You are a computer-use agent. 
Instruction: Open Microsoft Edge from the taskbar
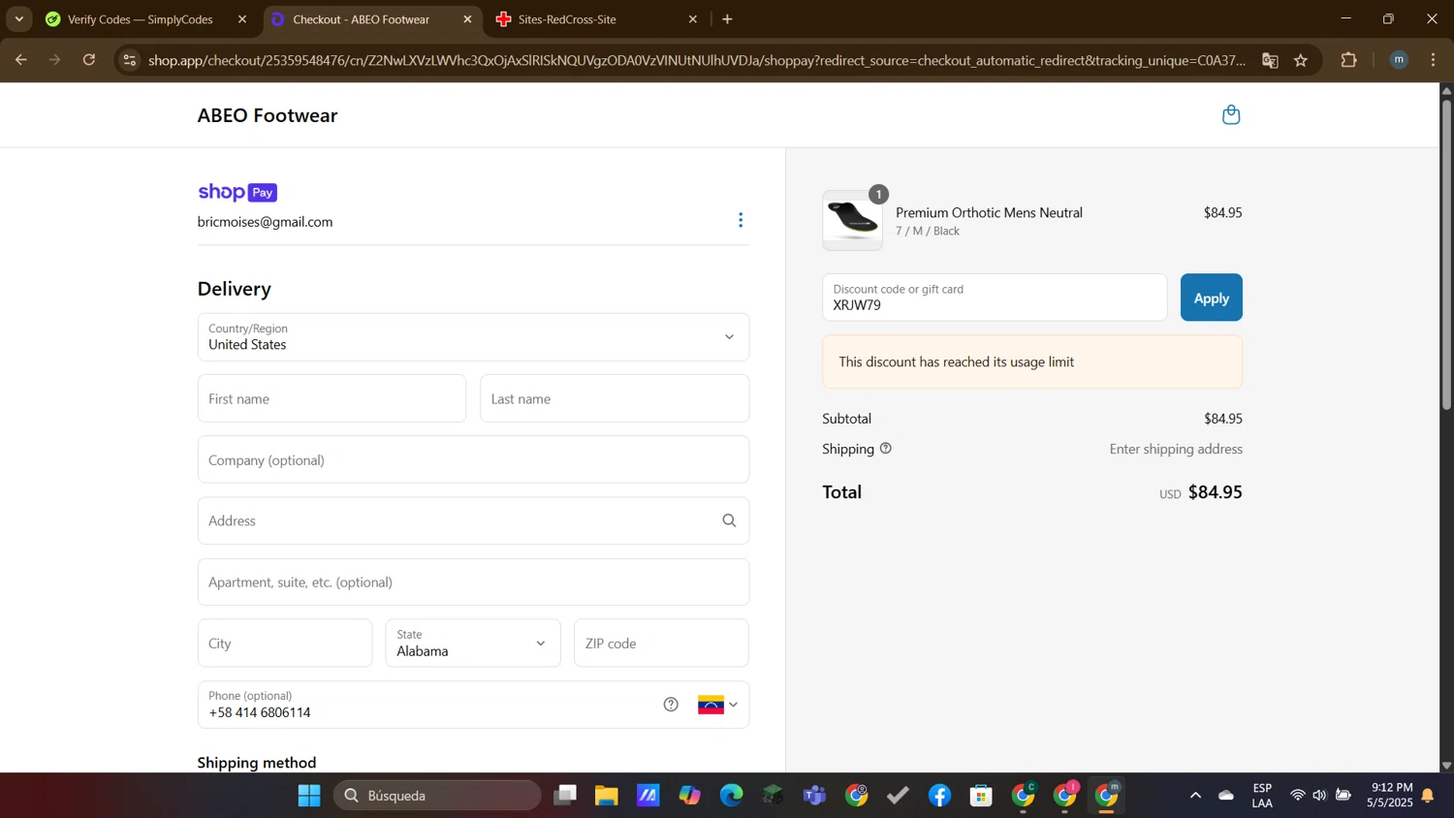point(731,796)
